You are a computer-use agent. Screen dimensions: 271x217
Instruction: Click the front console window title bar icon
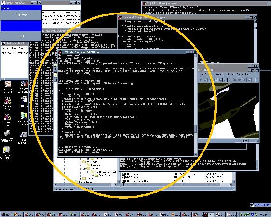[x=60, y=52]
